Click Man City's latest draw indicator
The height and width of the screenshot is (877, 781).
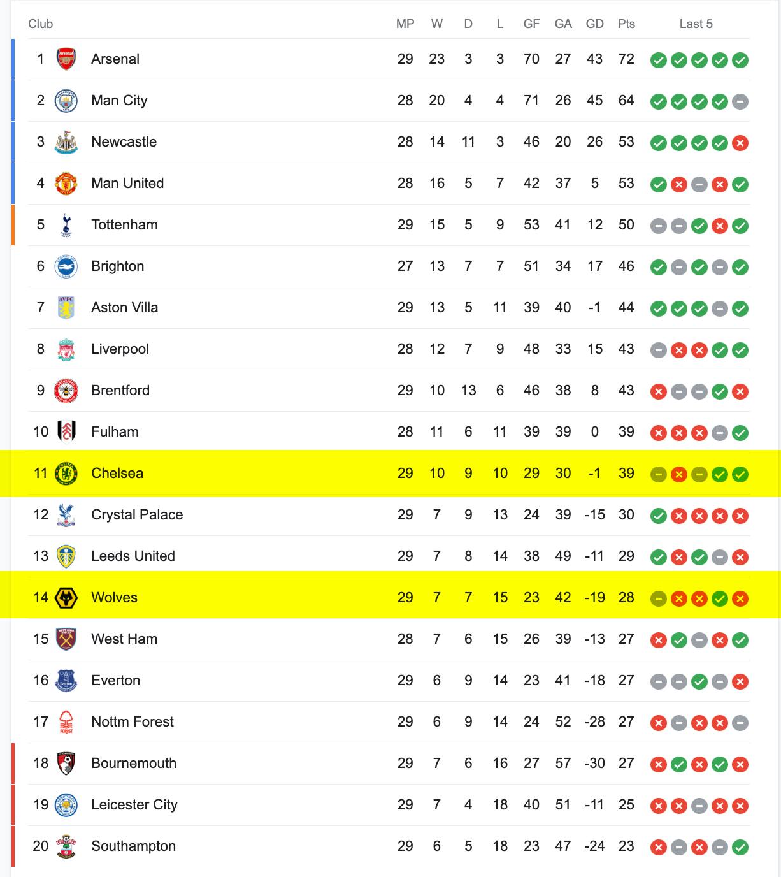point(740,101)
